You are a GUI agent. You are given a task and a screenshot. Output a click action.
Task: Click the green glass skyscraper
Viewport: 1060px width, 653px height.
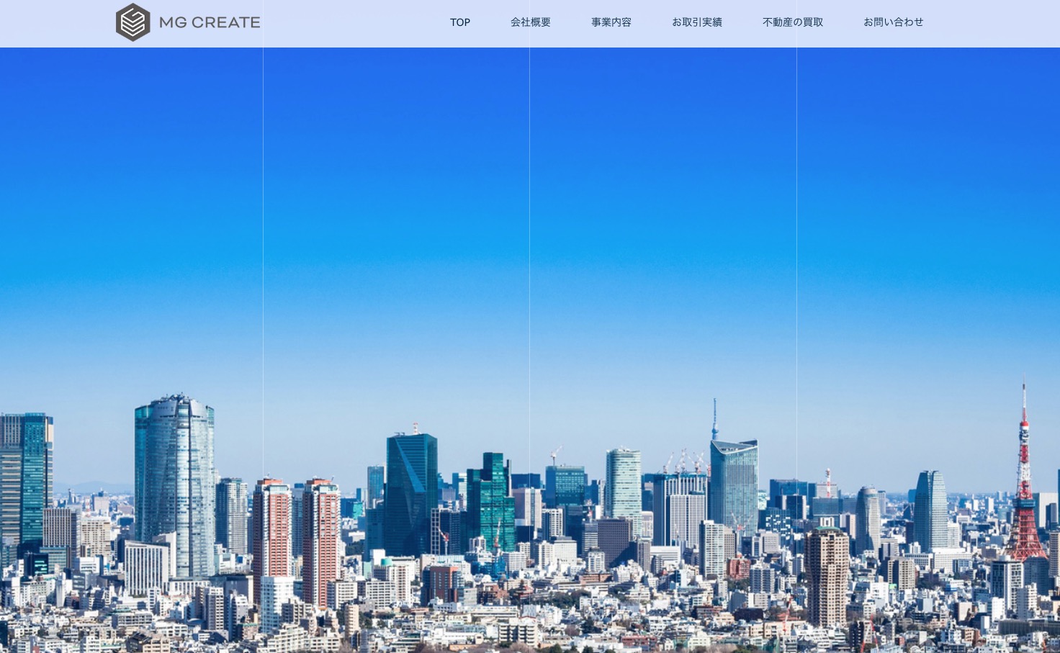point(491,500)
